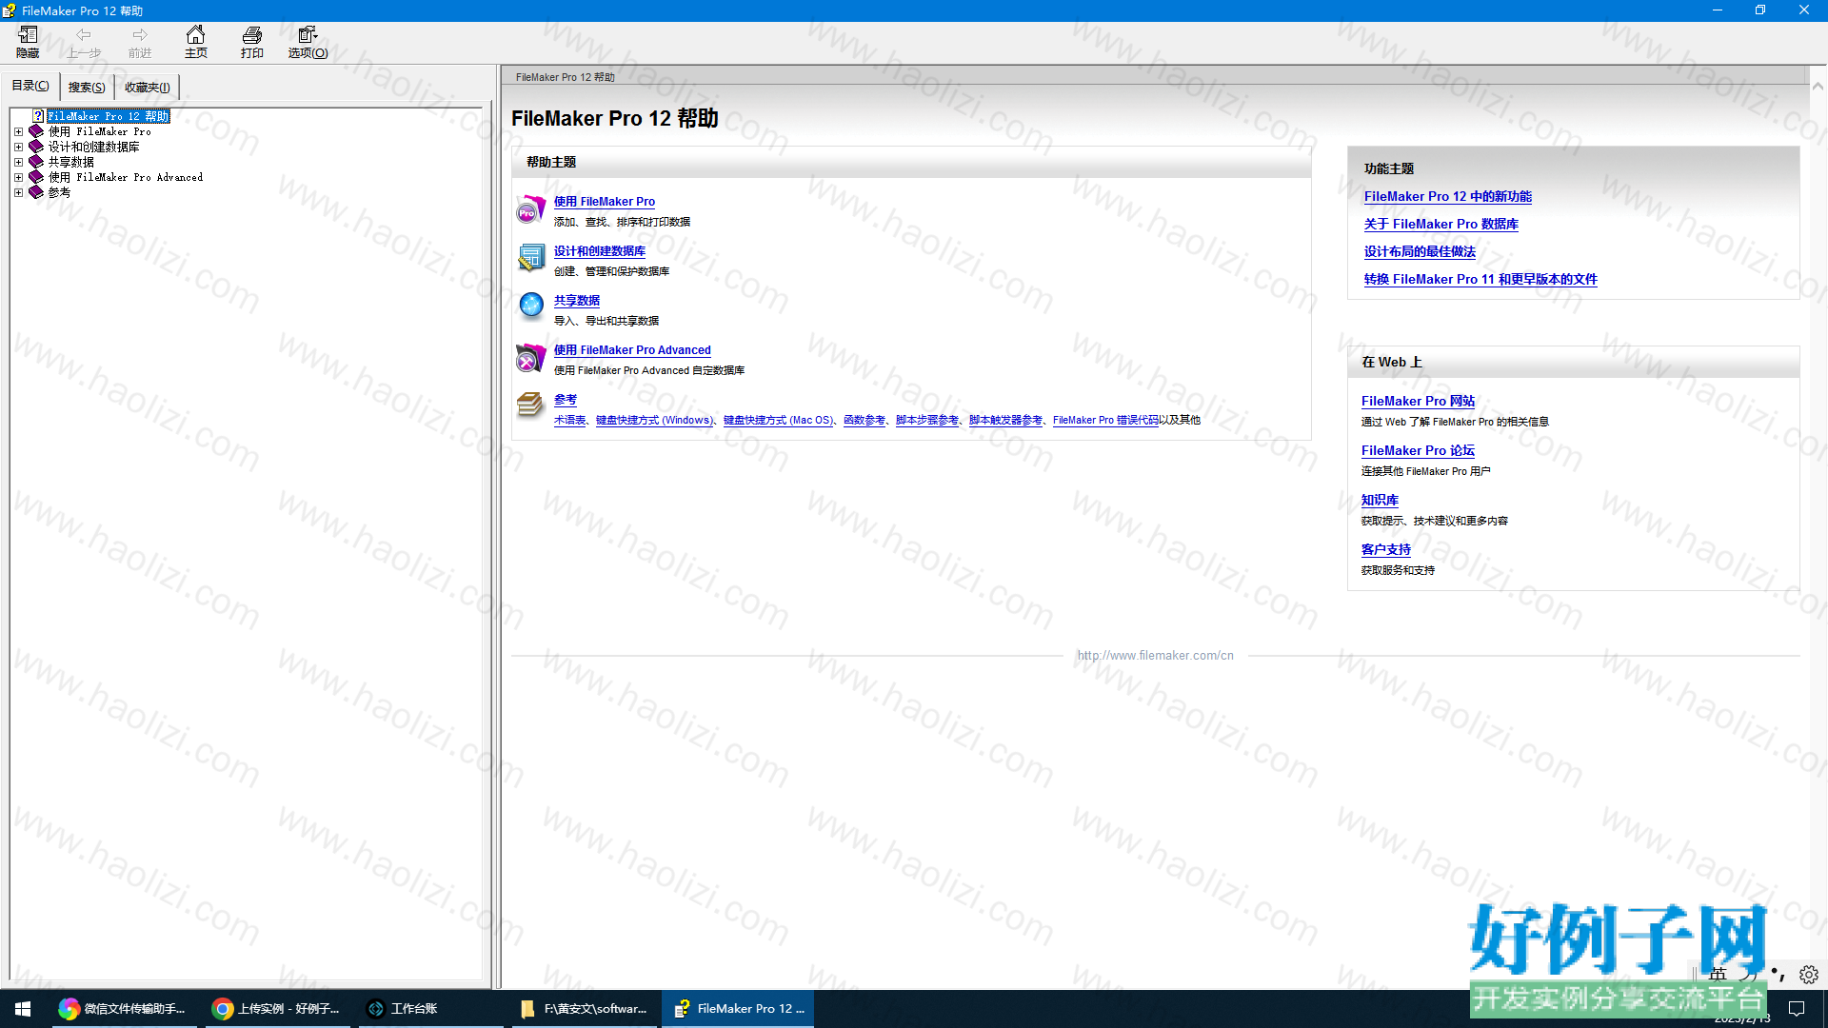Image resolution: width=1828 pixels, height=1028 pixels.
Task: Open the FileMaker Pro 网站 link
Action: (1418, 402)
